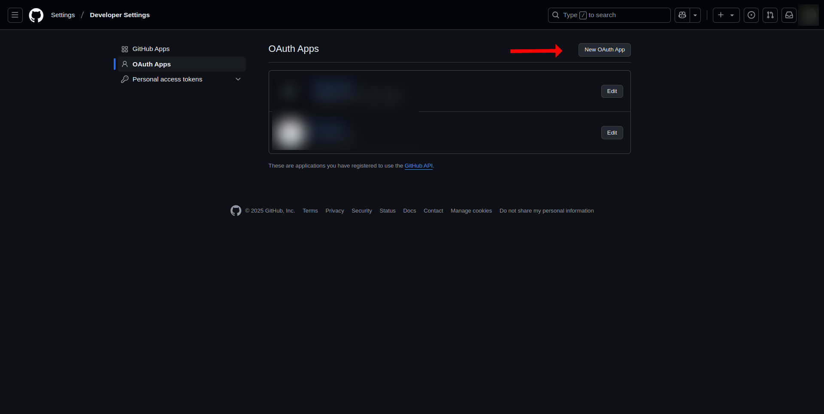This screenshot has height=414, width=824.
Task: Click the search magnifier icon
Action: click(x=556, y=15)
